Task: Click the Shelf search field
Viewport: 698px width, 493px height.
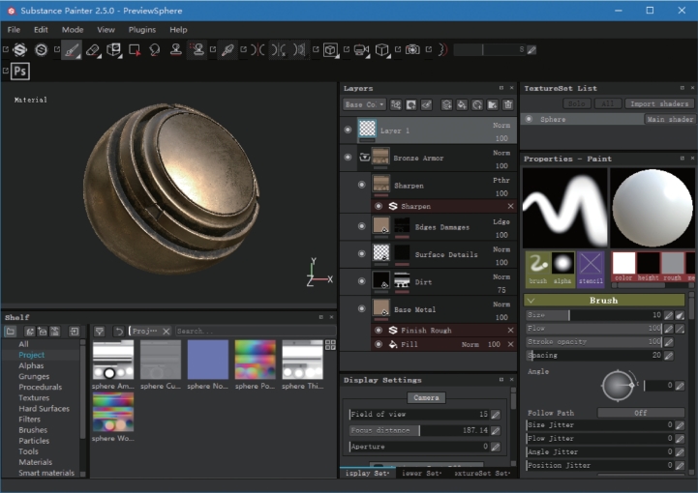Action: point(255,332)
